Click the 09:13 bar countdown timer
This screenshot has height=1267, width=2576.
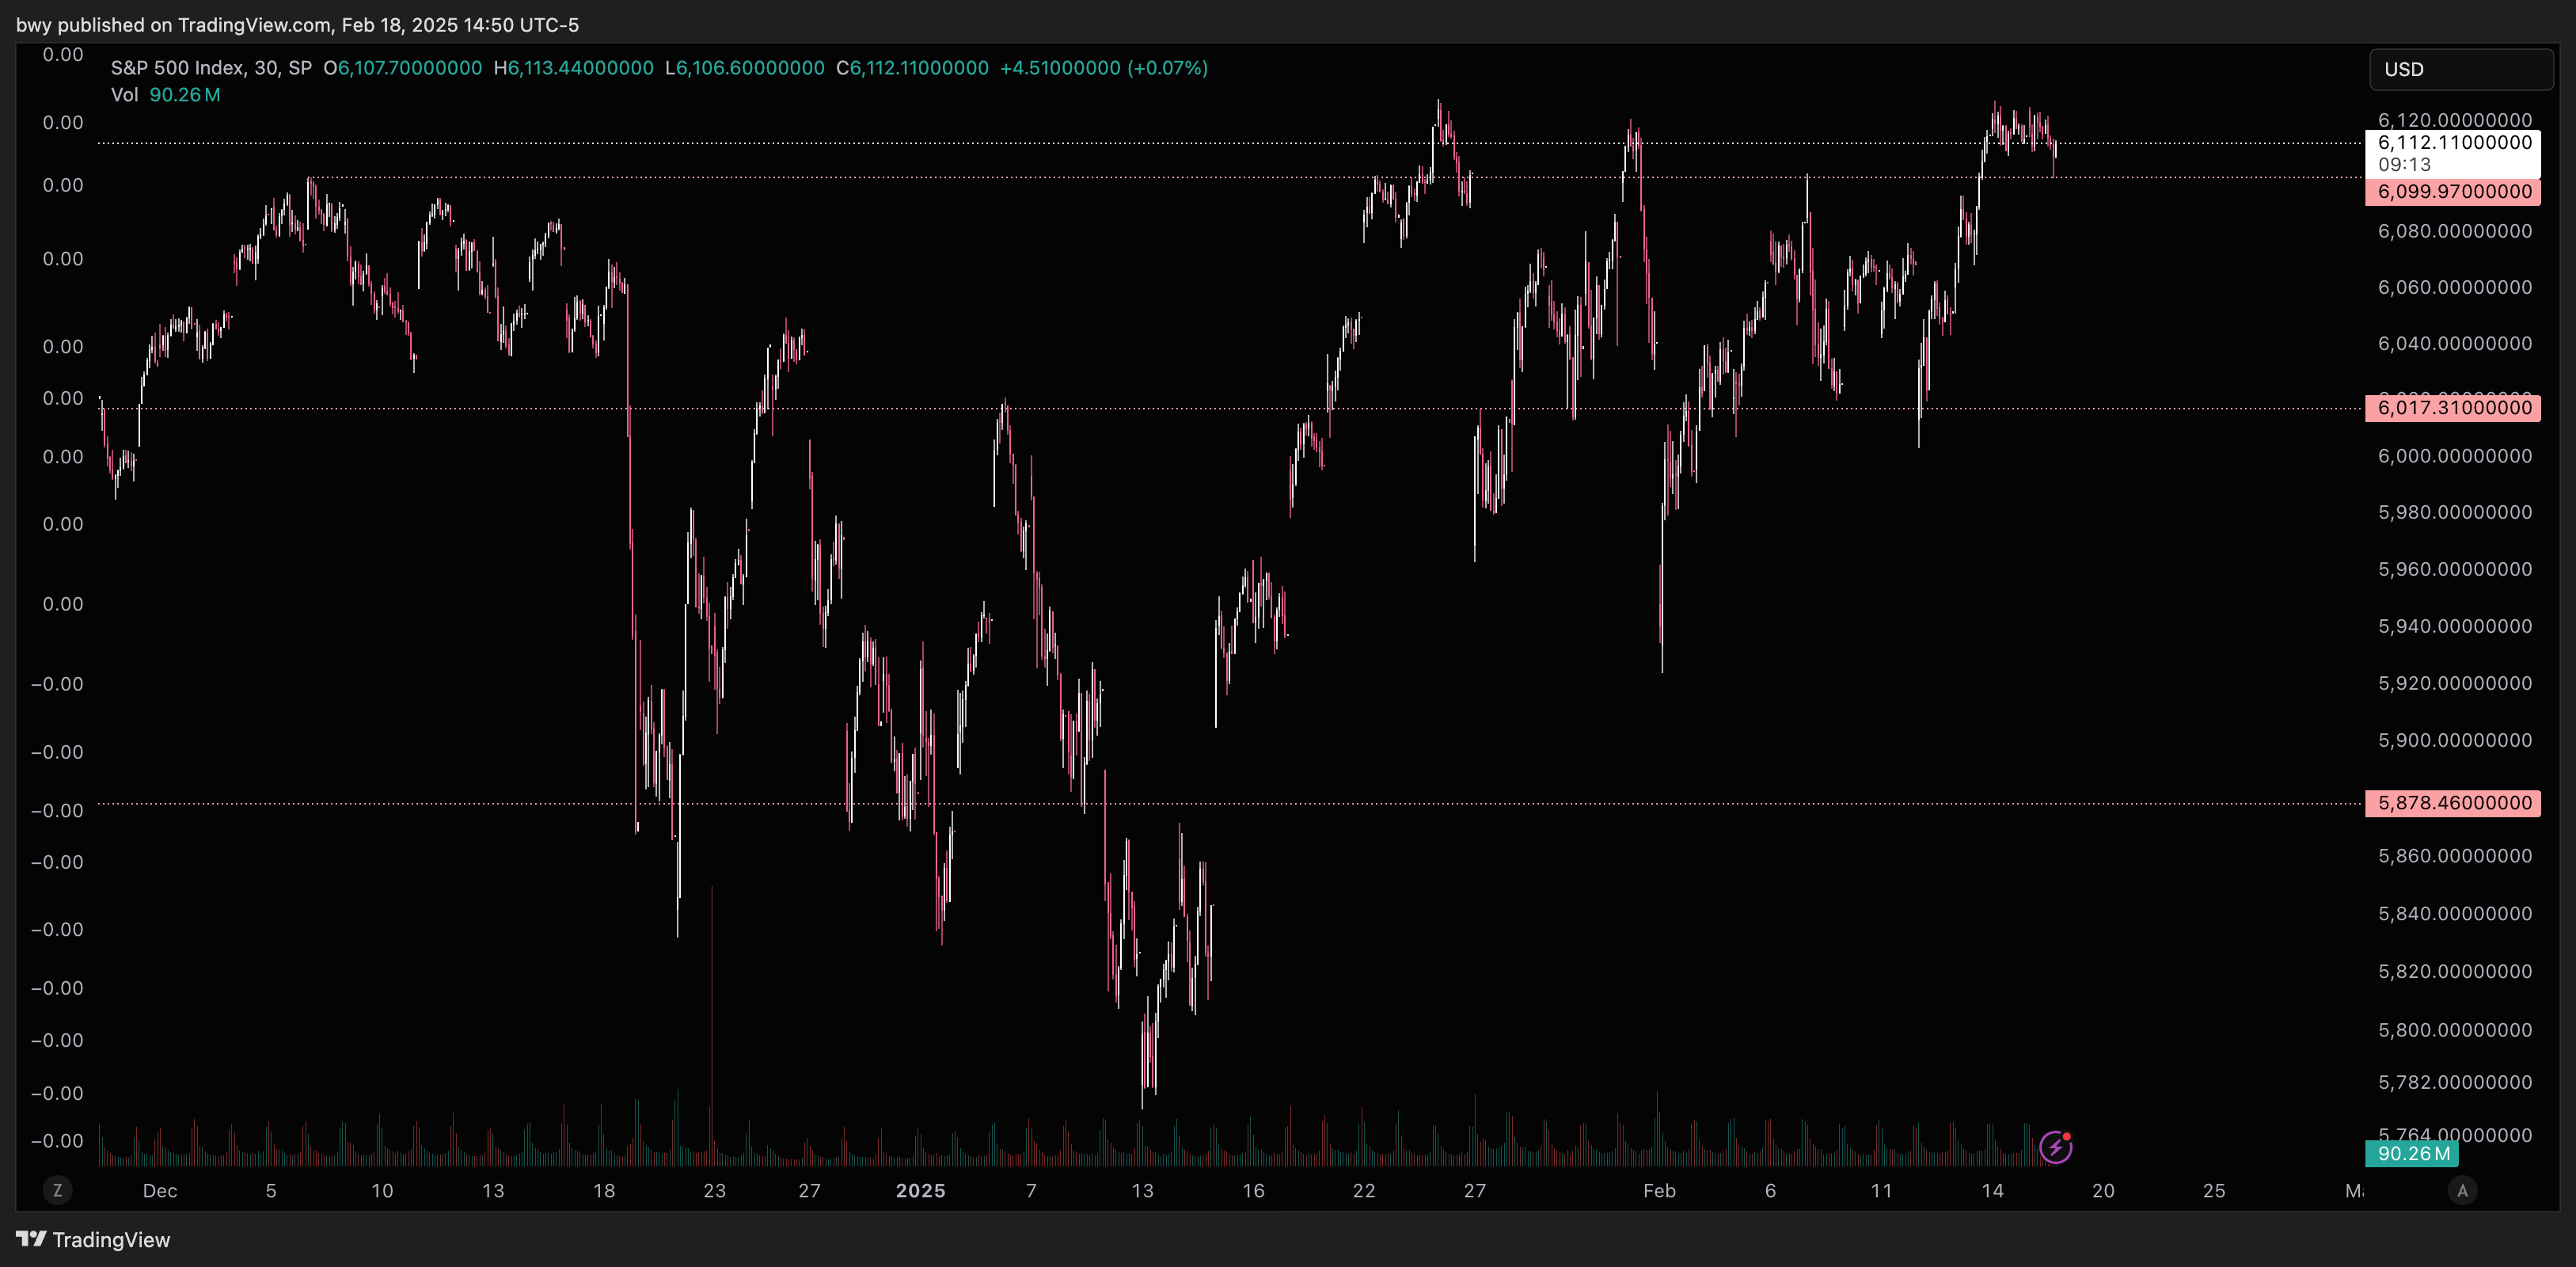(x=2404, y=165)
